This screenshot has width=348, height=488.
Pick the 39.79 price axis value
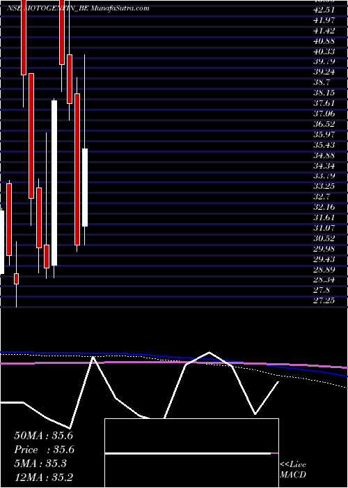point(324,61)
